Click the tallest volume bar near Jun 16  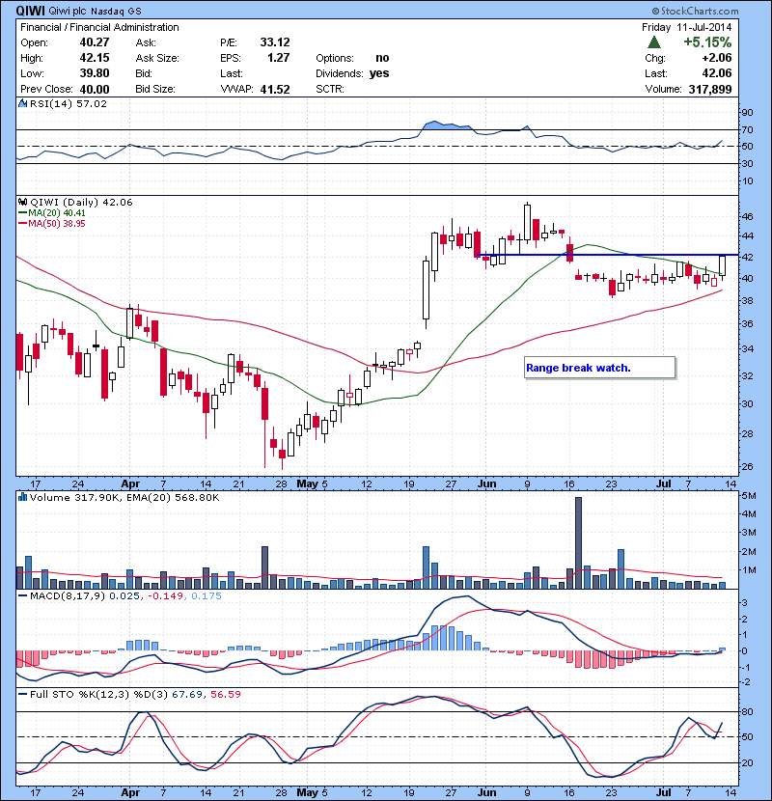tap(578, 542)
